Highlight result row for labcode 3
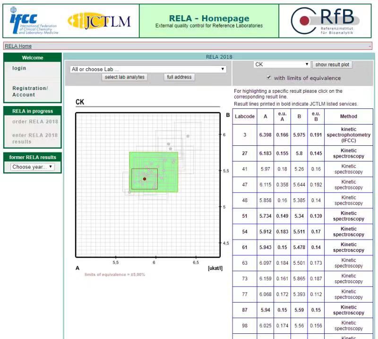This screenshot has width=378, height=339. 302,135
